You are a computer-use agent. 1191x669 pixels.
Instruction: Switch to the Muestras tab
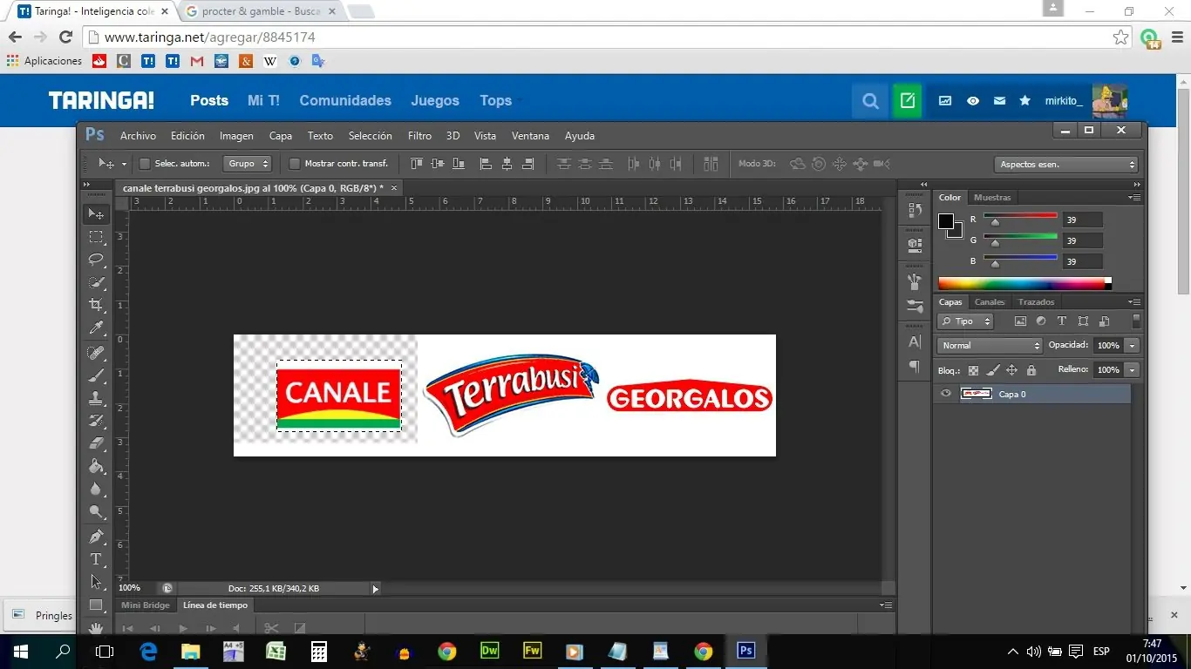pos(992,198)
